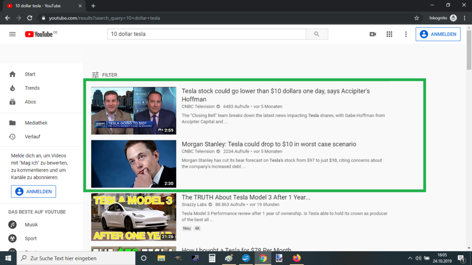The image size is (472, 265).
Task: Click the ANMELDEN button in header
Action: click(438, 34)
